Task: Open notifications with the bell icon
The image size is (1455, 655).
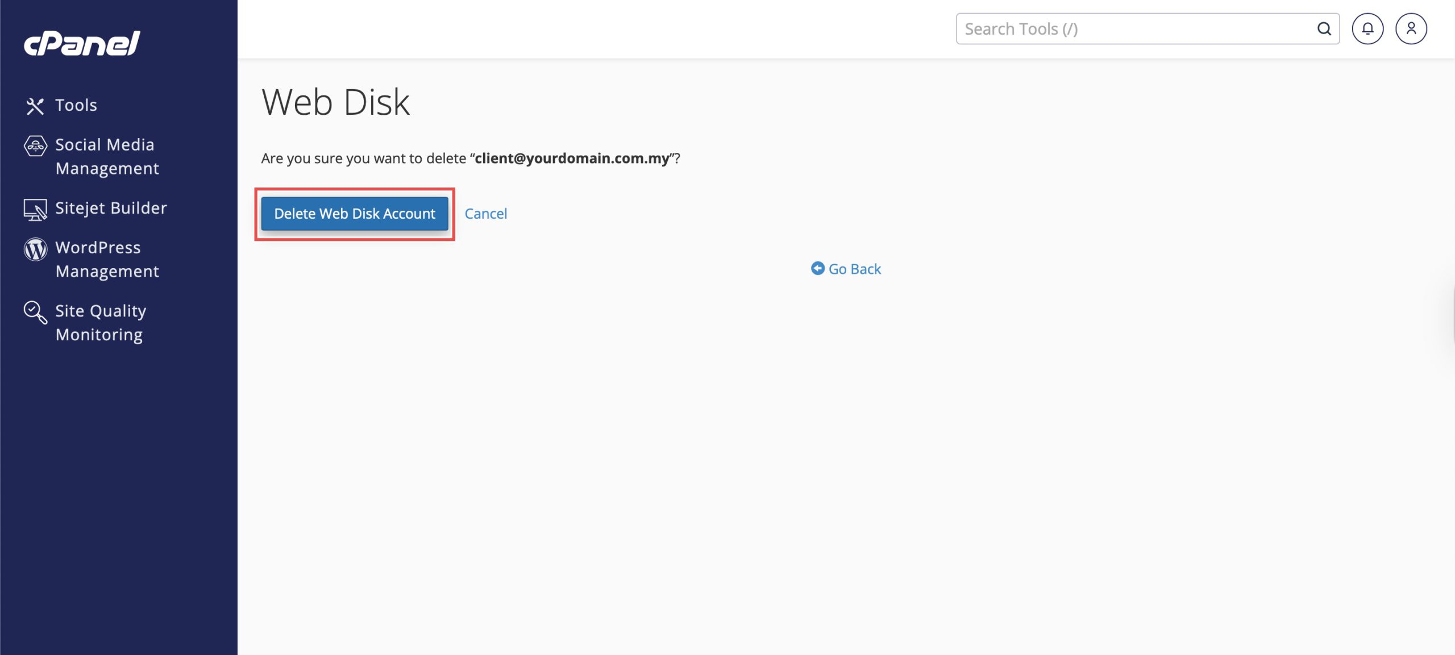Action: click(1367, 29)
